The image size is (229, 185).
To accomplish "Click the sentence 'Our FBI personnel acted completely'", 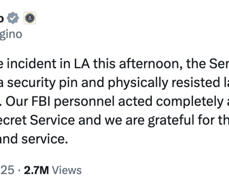I will click(x=115, y=102).
